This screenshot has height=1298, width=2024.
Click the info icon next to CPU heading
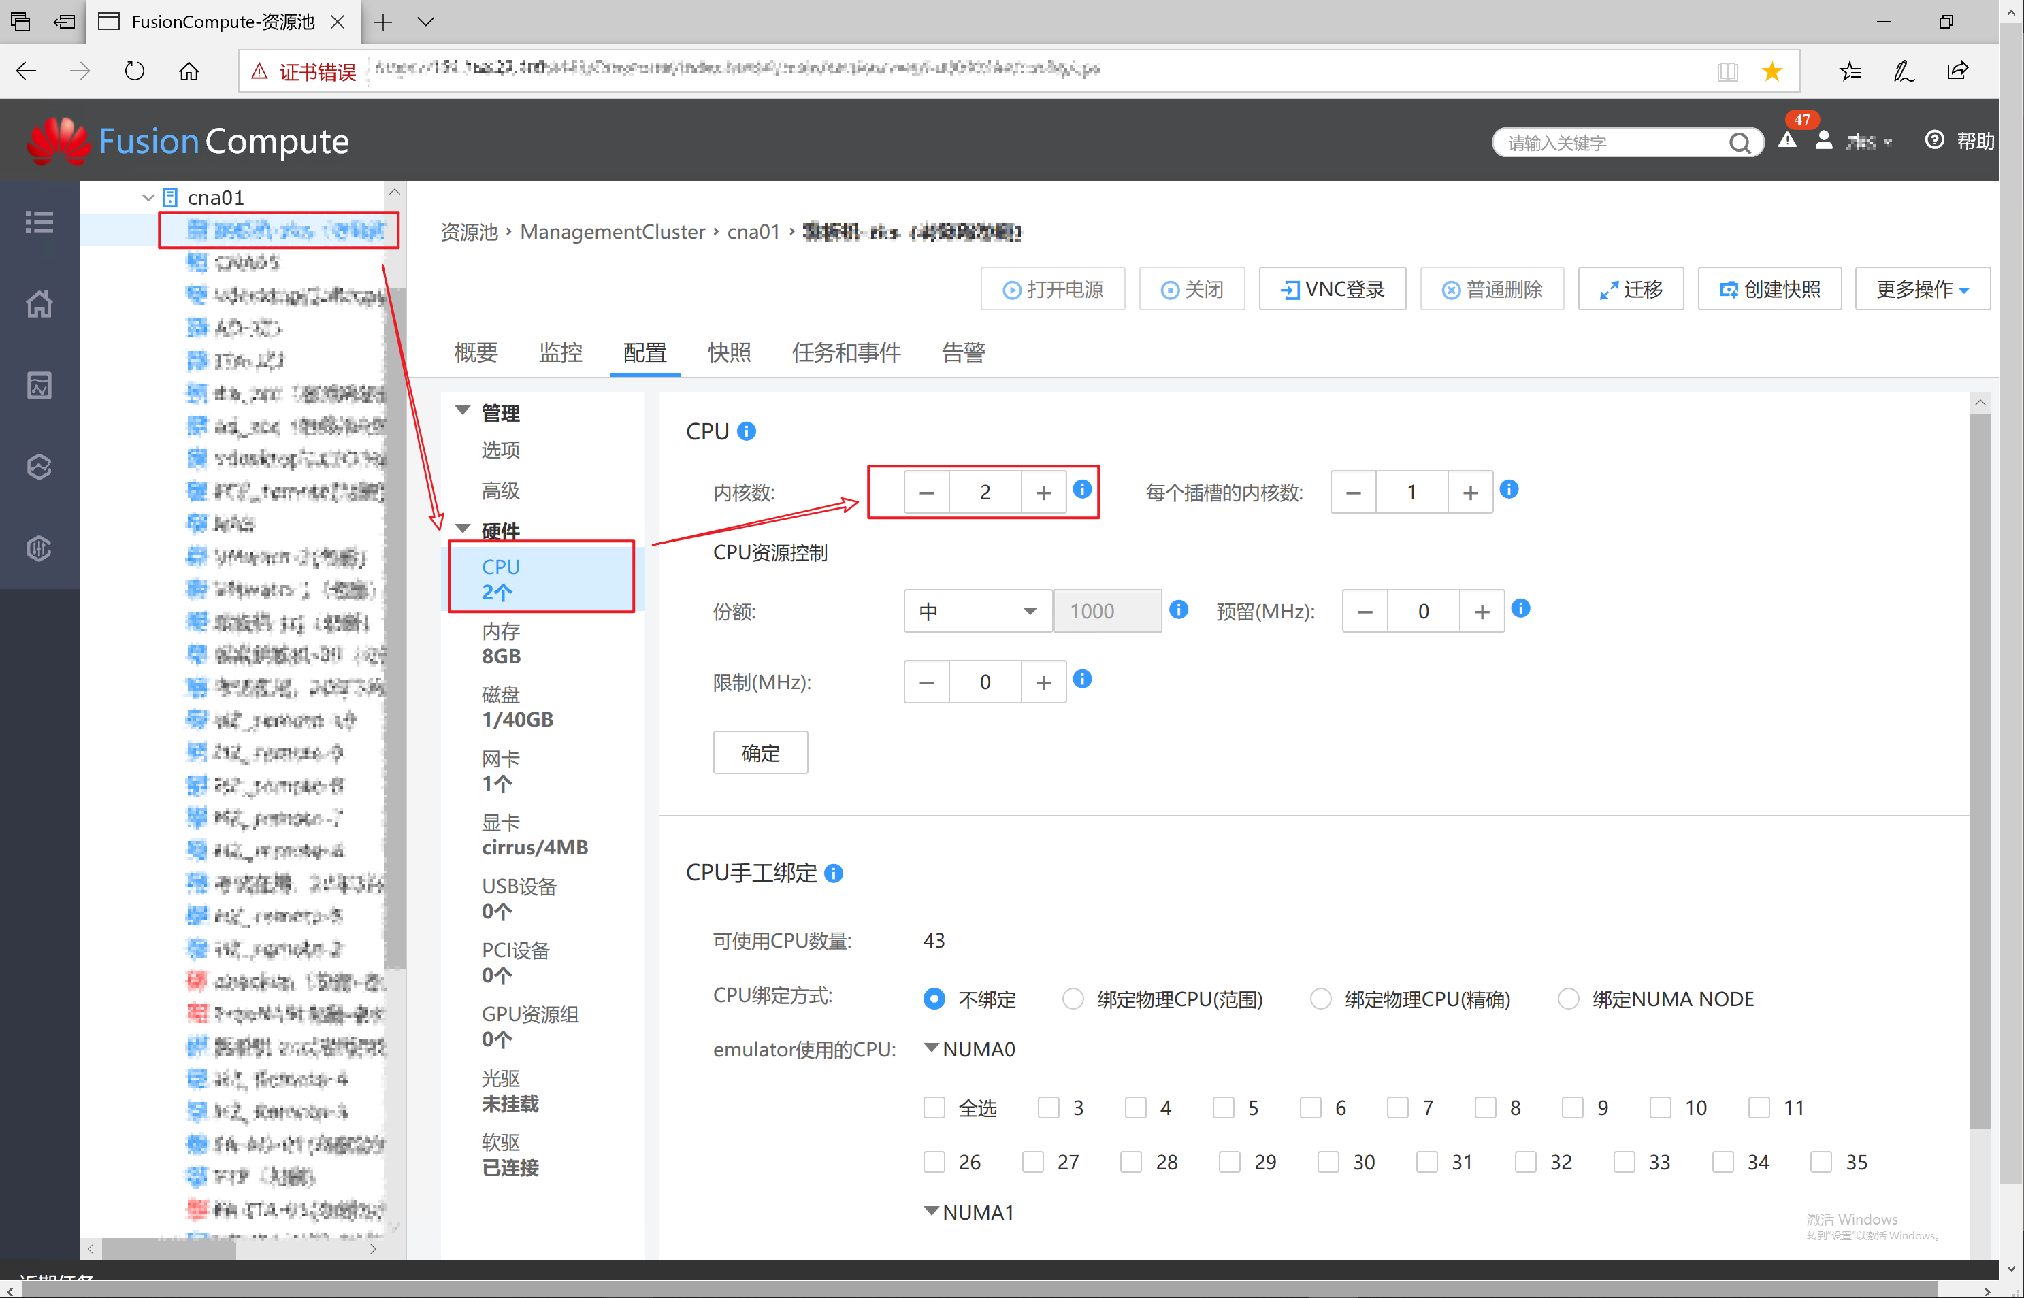click(746, 431)
